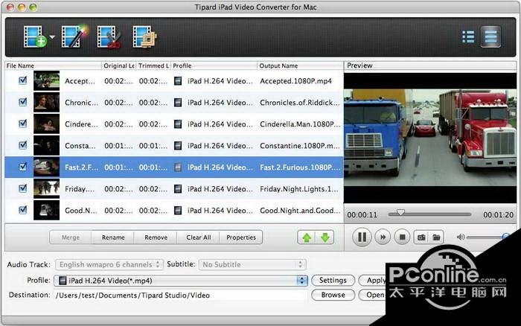
Task: Click profile icon in Chronicles row
Action: click(x=178, y=103)
